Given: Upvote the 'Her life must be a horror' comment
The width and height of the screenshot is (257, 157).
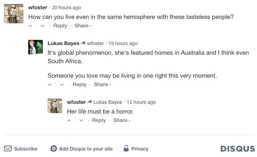Looking at the screenshot, I should point(69,120).
